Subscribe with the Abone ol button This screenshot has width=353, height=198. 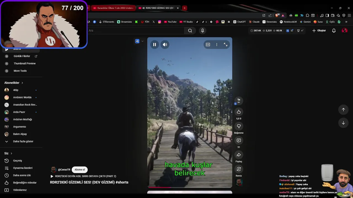click(x=80, y=170)
